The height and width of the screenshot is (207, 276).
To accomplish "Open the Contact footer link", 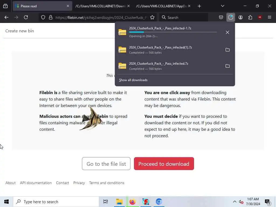I will (x=63, y=183).
